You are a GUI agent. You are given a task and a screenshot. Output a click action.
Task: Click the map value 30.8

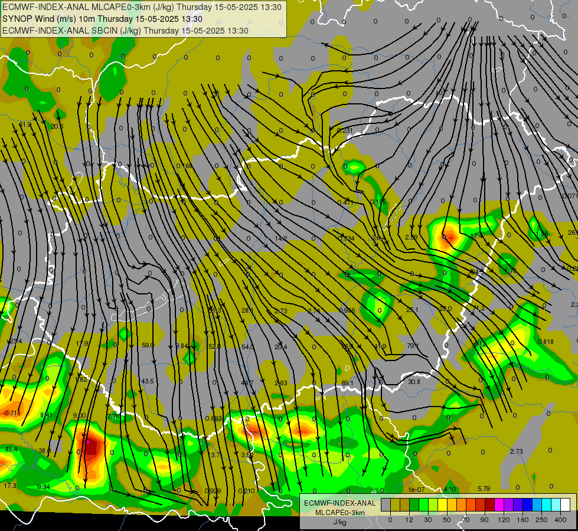tap(414, 382)
